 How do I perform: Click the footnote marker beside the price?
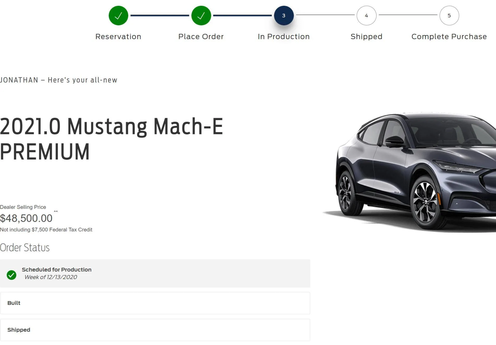(56, 211)
